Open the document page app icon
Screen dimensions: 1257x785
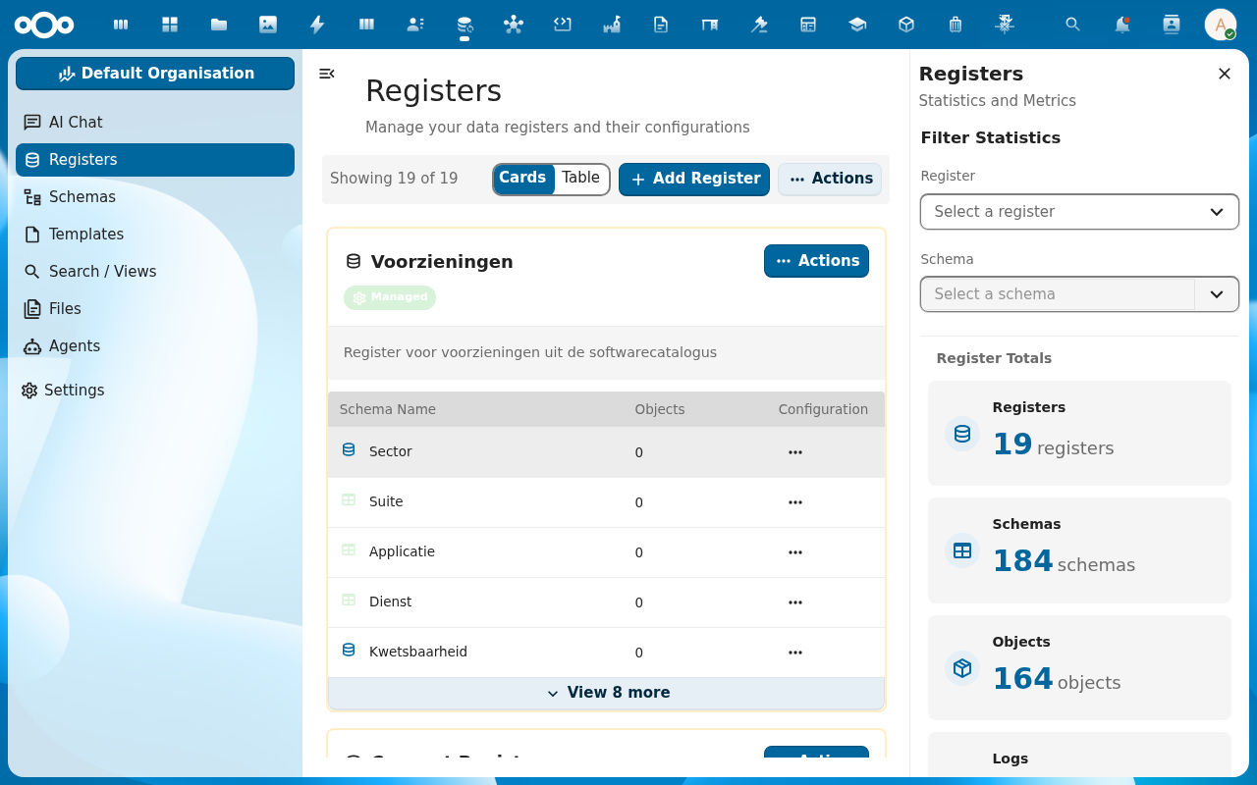661,25
